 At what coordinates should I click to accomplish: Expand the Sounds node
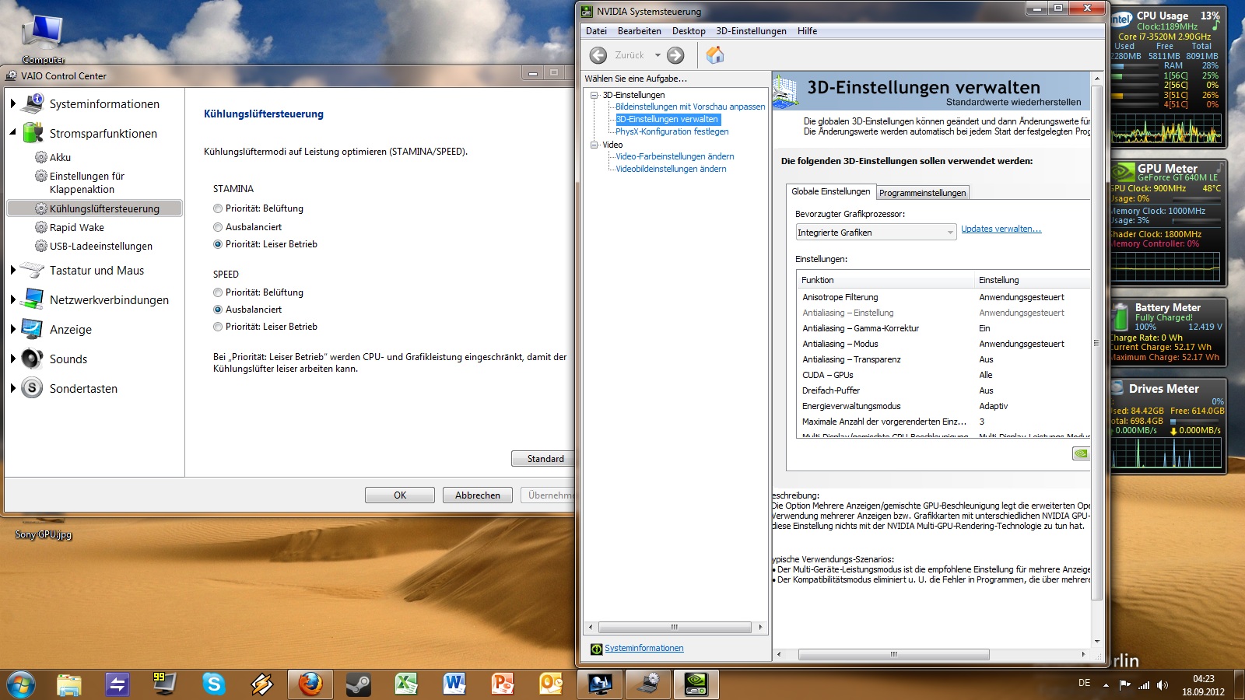tap(13, 359)
